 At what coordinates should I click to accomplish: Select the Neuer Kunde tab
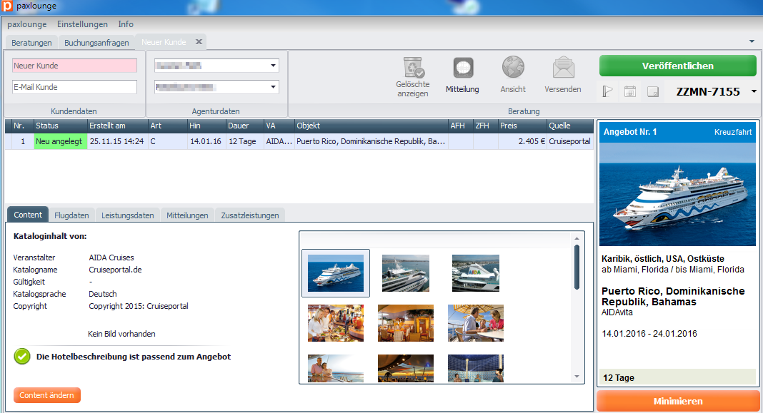pos(164,42)
